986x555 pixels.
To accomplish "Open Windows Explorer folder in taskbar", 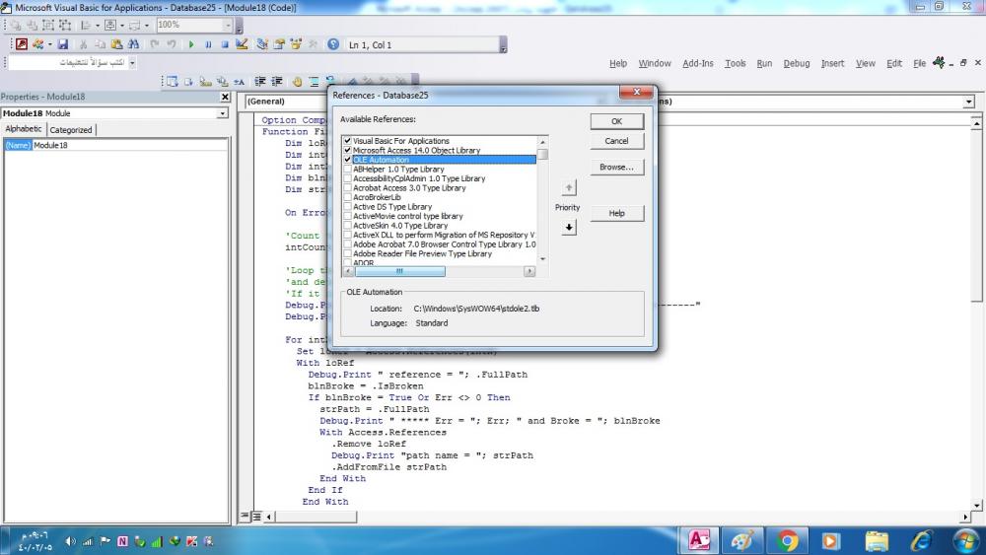I will point(876,540).
